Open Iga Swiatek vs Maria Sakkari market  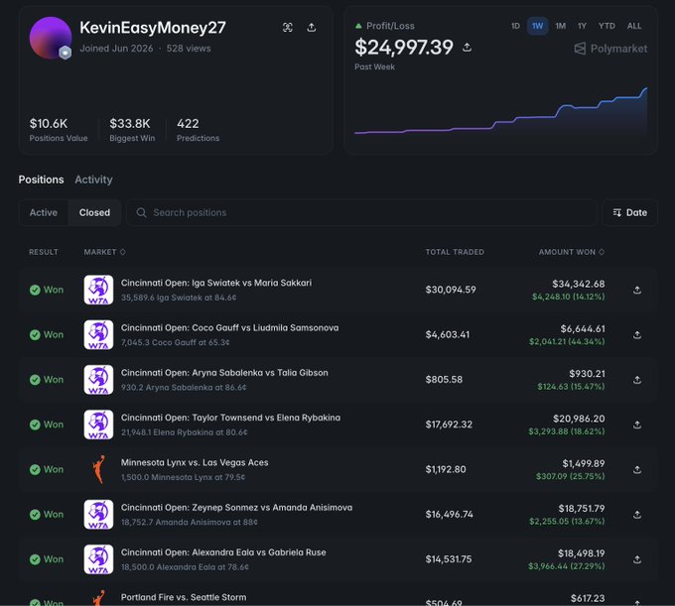pyautogui.click(x=216, y=283)
